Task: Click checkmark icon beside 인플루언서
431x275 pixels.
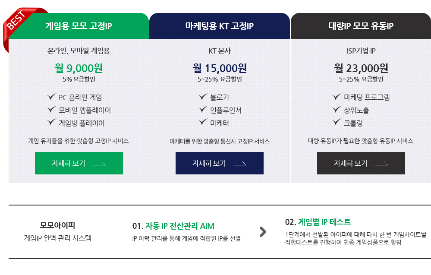Action: (203, 110)
